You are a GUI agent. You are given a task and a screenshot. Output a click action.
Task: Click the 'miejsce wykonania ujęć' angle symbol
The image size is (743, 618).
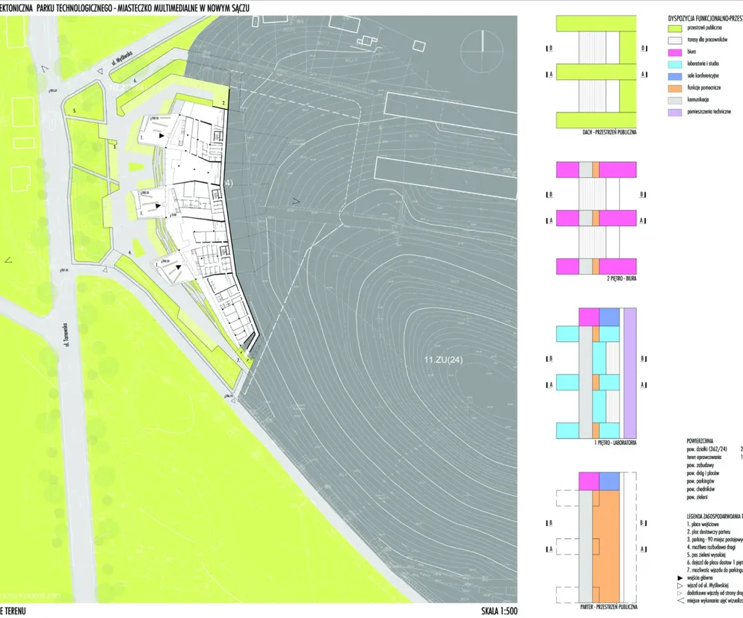[680, 601]
